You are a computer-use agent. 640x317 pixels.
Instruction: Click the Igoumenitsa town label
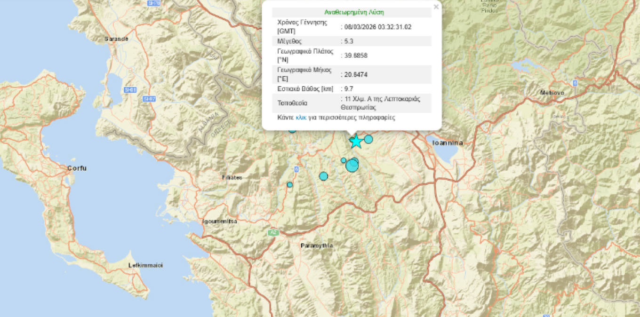219,221
